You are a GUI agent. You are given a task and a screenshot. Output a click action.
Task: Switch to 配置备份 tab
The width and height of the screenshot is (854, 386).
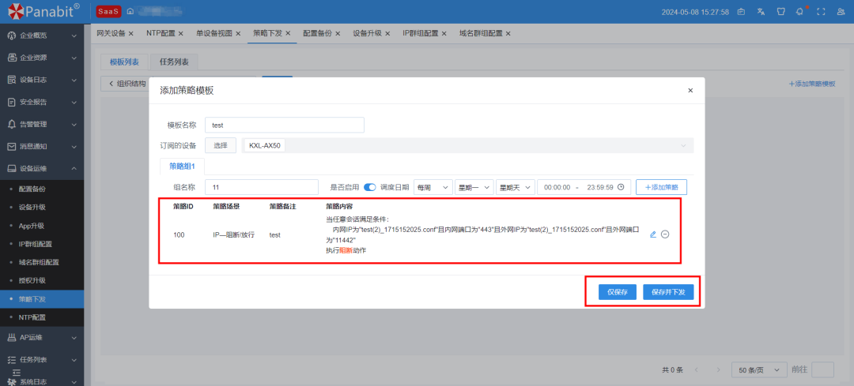[x=318, y=33]
